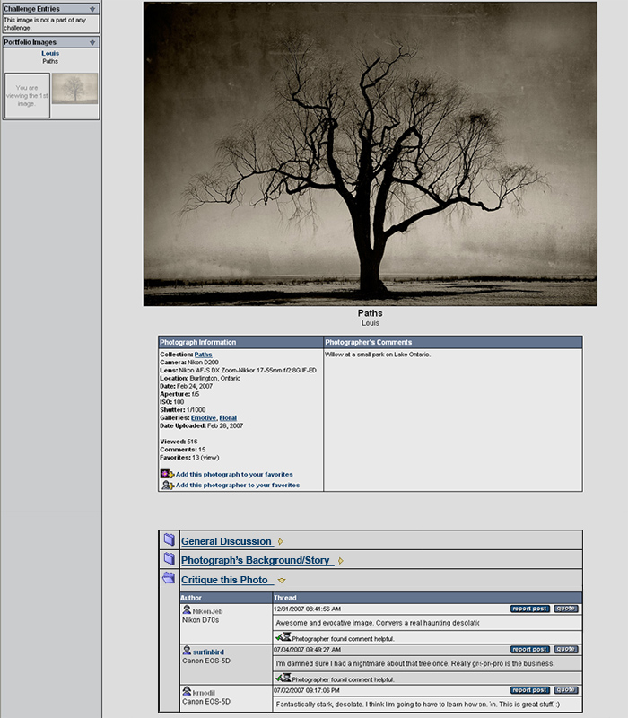Click the helpful-comment icon under NikonJeb's post
Screen dimensions: 628x718
coord(283,637)
